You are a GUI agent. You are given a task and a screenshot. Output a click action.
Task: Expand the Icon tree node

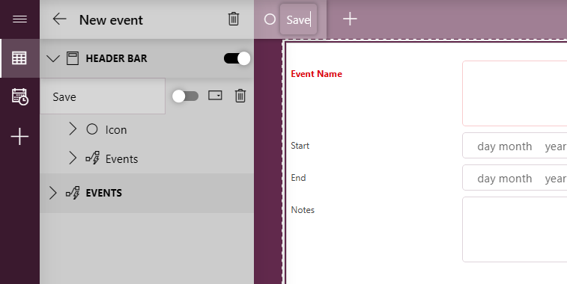(x=73, y=129)
